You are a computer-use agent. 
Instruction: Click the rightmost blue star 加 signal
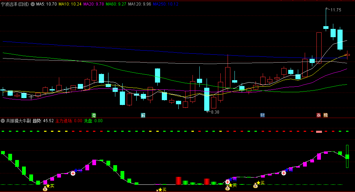tap(289, 170)
